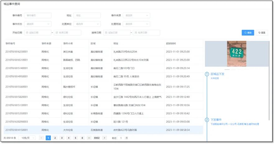Click the detail panel vertical scrollbar
Image resolution: width=275 pixels, height=144 pixels.
[269, 81]
